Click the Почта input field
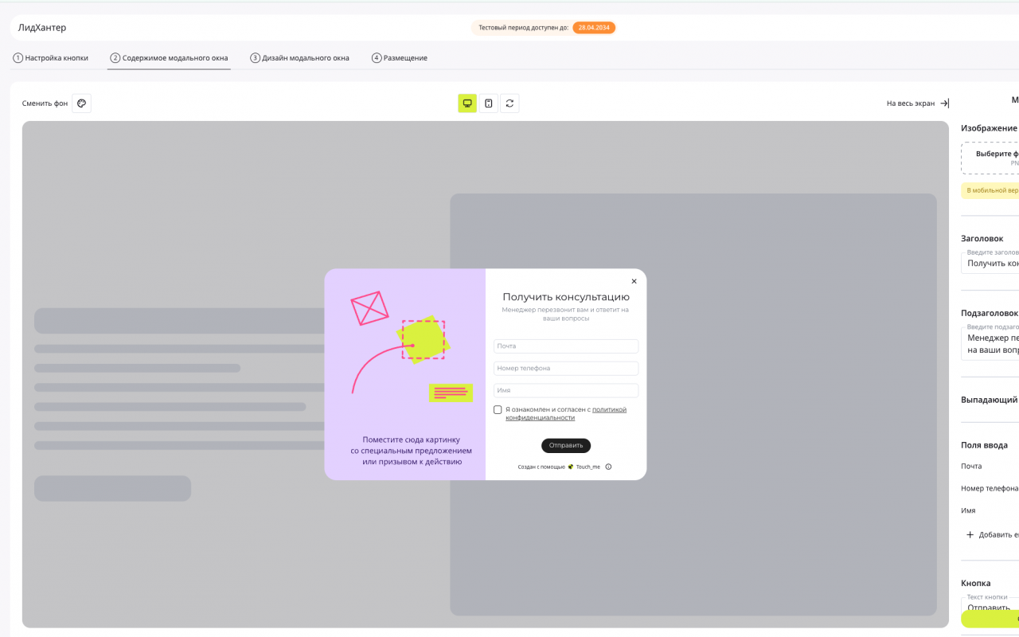This screenshot has height=637, width=1019. coord(566,346)
